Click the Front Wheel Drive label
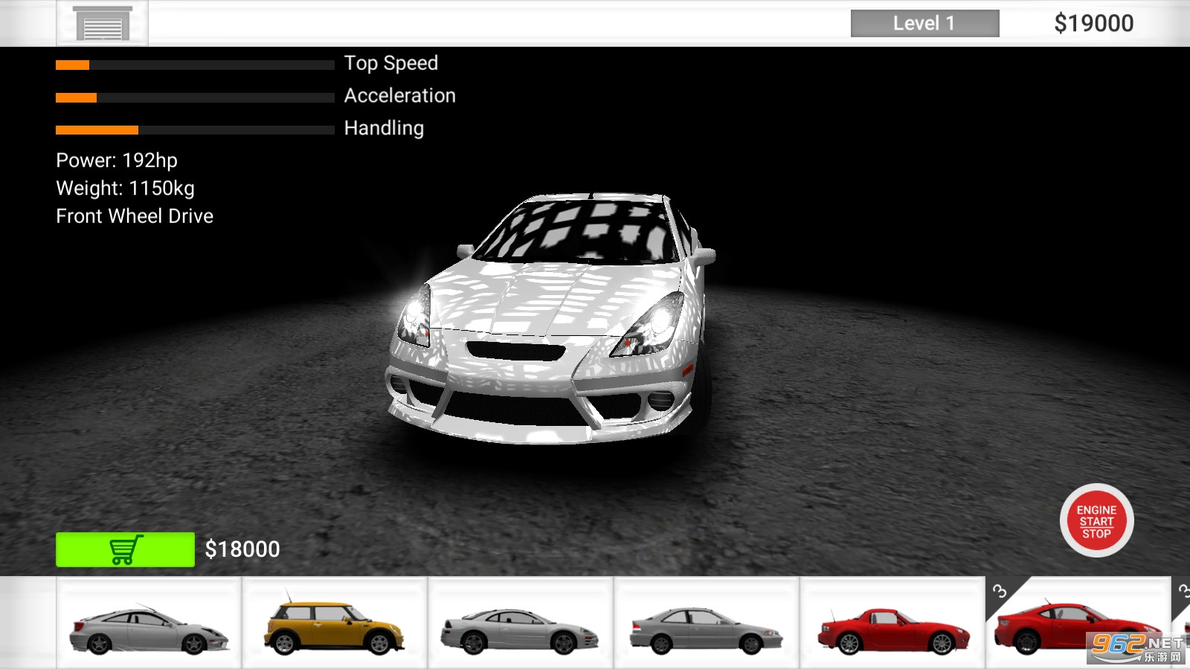The image size is (1190, 669). (x=135, y=216)
